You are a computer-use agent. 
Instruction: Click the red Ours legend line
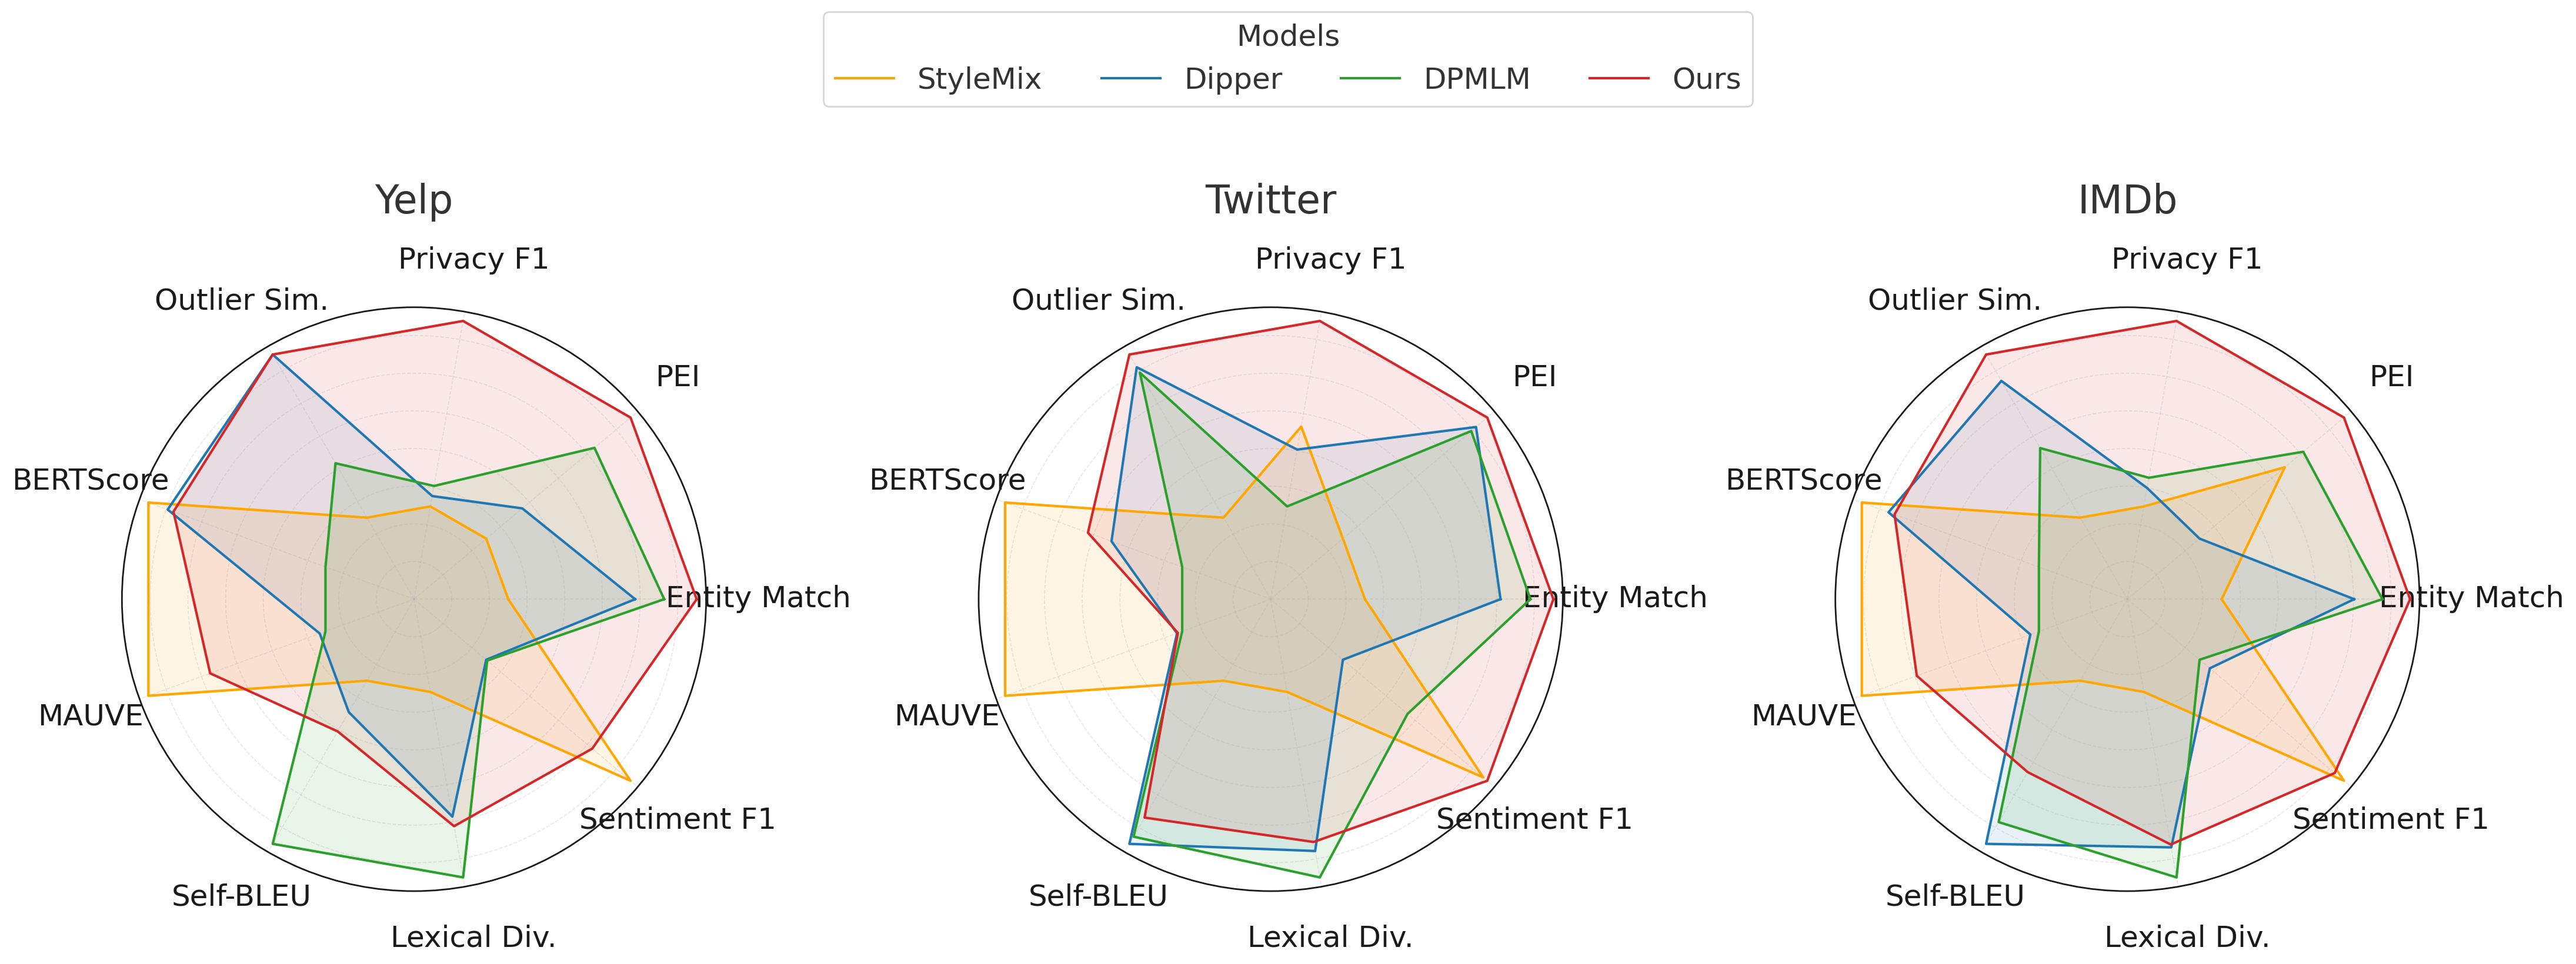[1619, 79]
